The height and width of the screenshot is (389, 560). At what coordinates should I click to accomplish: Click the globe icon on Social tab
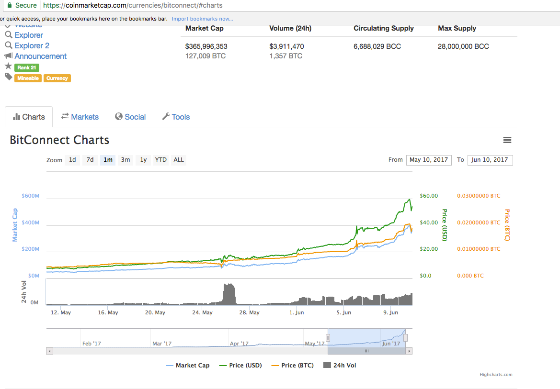pos(119,117)
